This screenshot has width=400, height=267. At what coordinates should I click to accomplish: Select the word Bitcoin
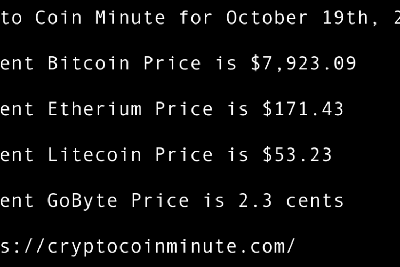[x=89, y=64]
